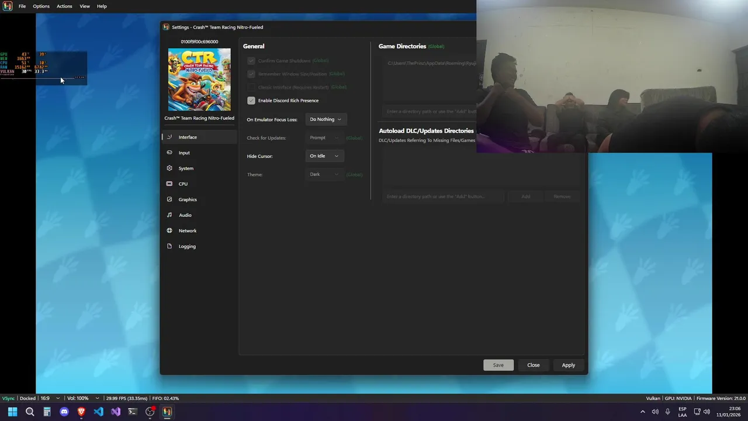The width and height of the screenshot is (748, 421).
Task: Open the File menu
Action: click(x=22, y=6)
